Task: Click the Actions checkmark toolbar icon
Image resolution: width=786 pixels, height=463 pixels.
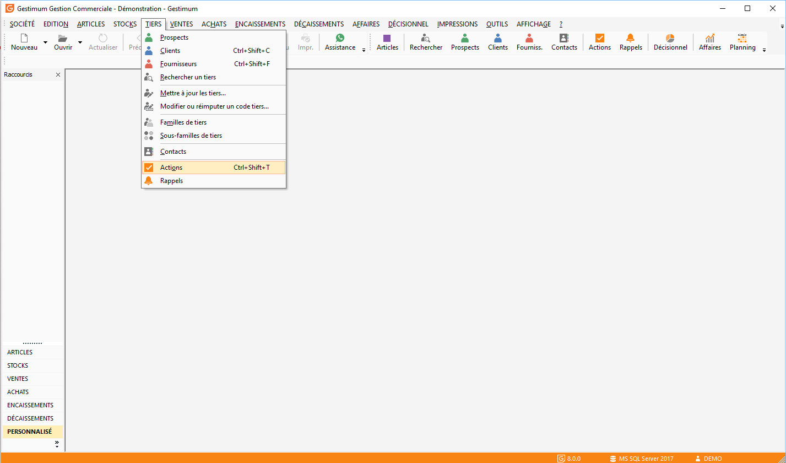Action: [x=600, y=38]
